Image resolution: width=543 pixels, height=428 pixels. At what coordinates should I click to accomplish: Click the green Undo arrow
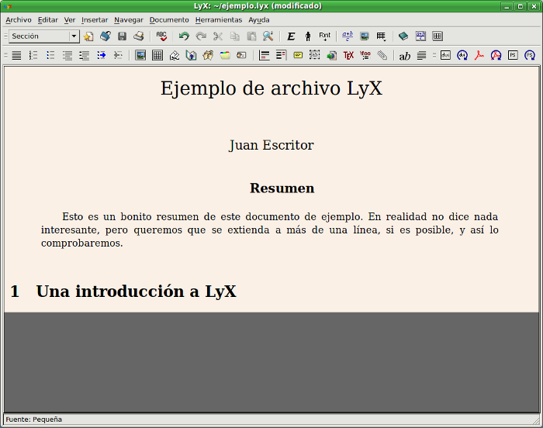pyautogui.click(x=184, y=36)
